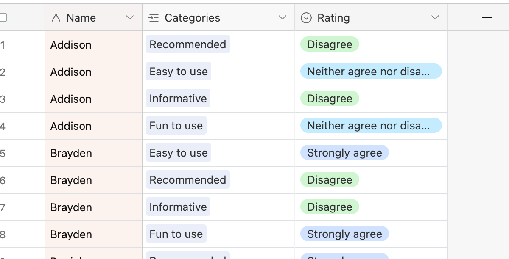Click row number 5
509x259 pixels.
tap(3, 153)
